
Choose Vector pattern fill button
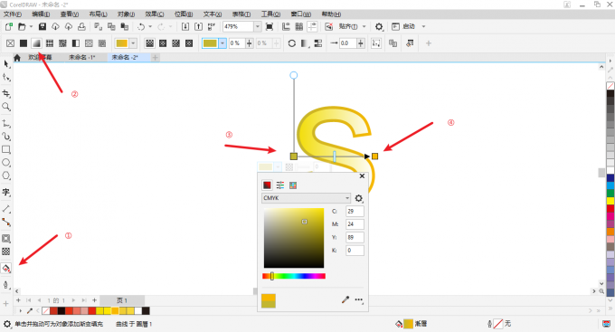pyautogui.click(x=50, y=43)
